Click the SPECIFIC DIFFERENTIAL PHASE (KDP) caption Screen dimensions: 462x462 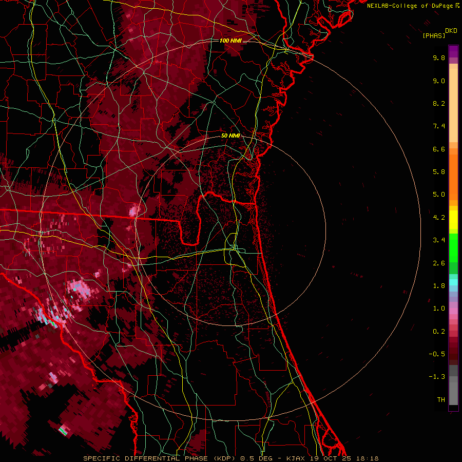pos(159,458)
